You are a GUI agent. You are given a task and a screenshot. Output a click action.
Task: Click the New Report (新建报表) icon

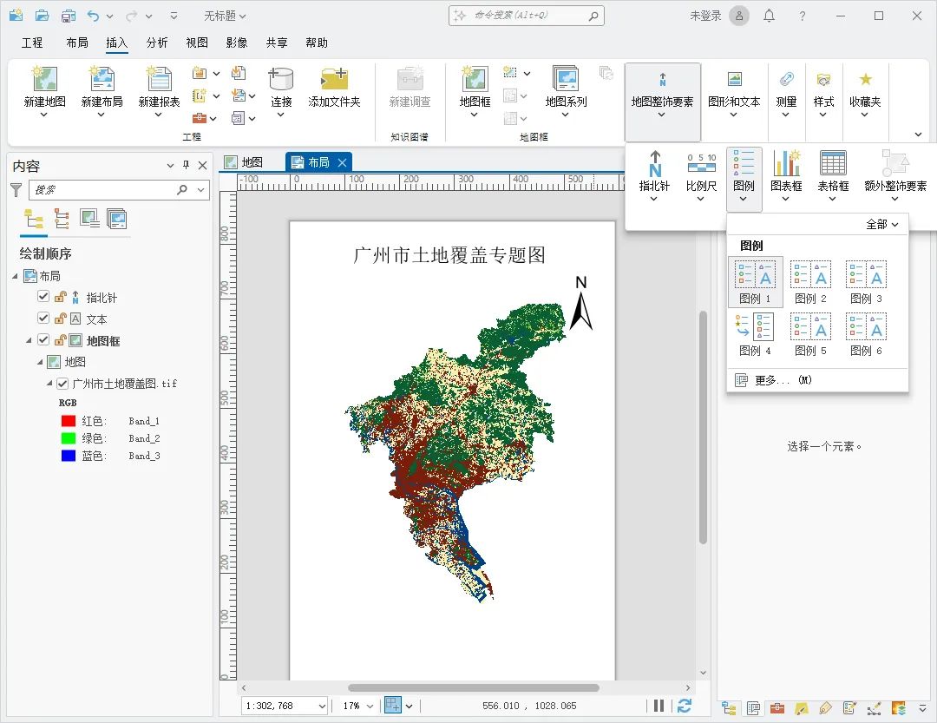tap(159, 79)
